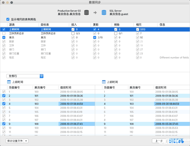Screen dimensions: 190x146
Task: Uncheck the update checkbox showing 4
Action: pos(95,29)
